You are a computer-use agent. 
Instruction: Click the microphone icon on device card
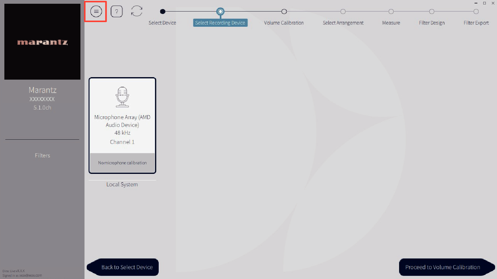(122, 97)
